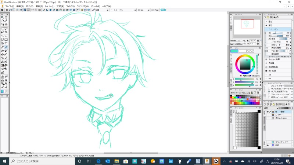Image resolution: width=294 pixels, height=165 pixels.
Task: Click the lock icon in レイヤー panel
Action: click(x=286, y=104)
